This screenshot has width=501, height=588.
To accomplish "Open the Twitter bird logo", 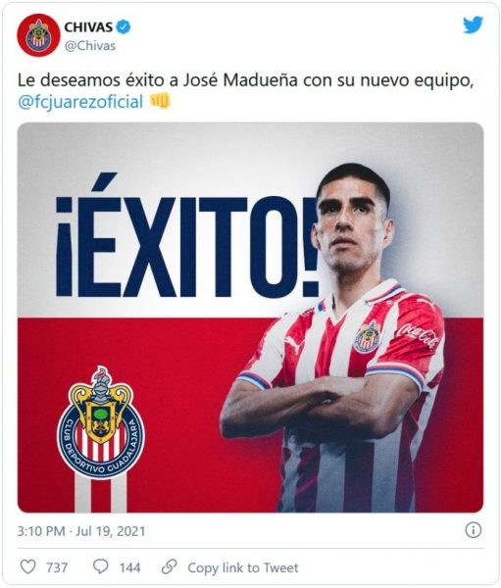I will click(473, 25).
